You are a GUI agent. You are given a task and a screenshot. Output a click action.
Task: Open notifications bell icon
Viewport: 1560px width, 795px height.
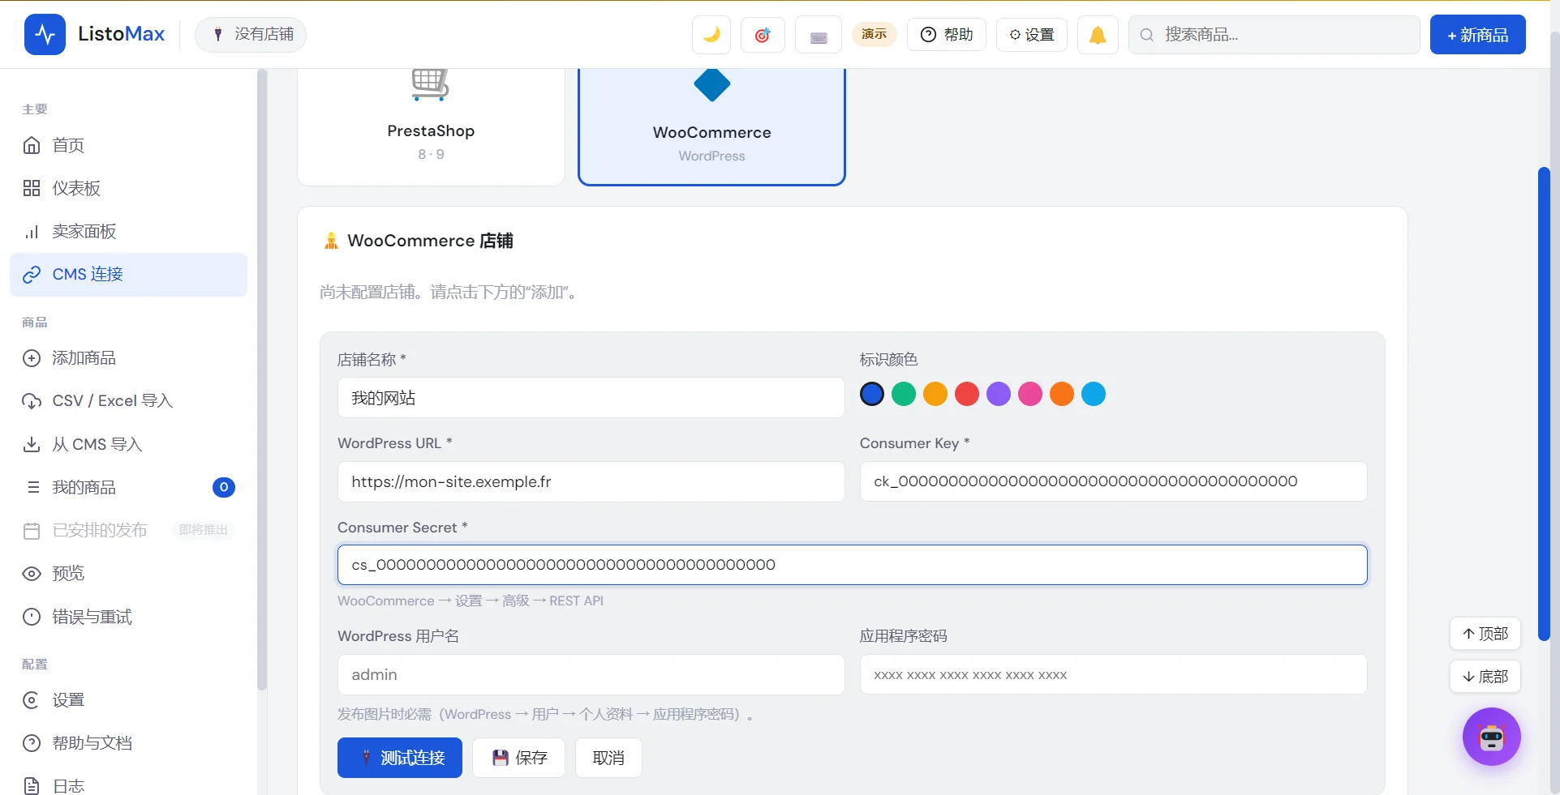coord(1098,35)
